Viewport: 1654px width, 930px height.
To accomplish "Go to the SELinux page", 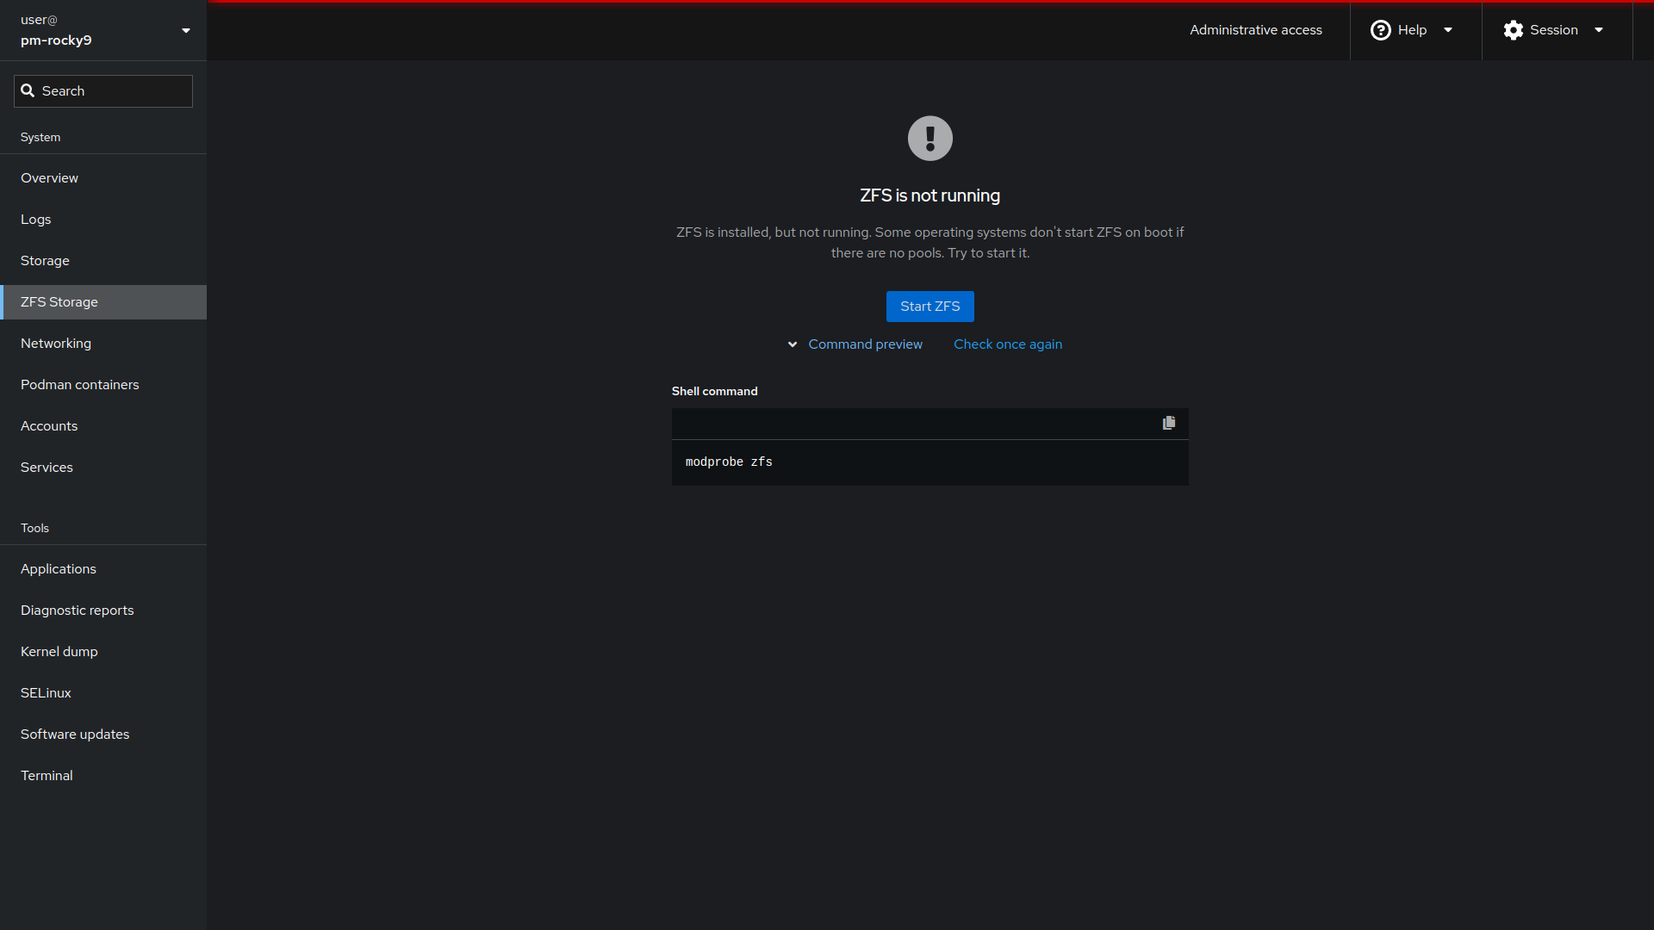I will [103, 693].
